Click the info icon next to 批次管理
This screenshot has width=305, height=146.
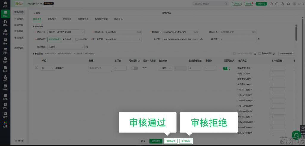coord(87,47)
